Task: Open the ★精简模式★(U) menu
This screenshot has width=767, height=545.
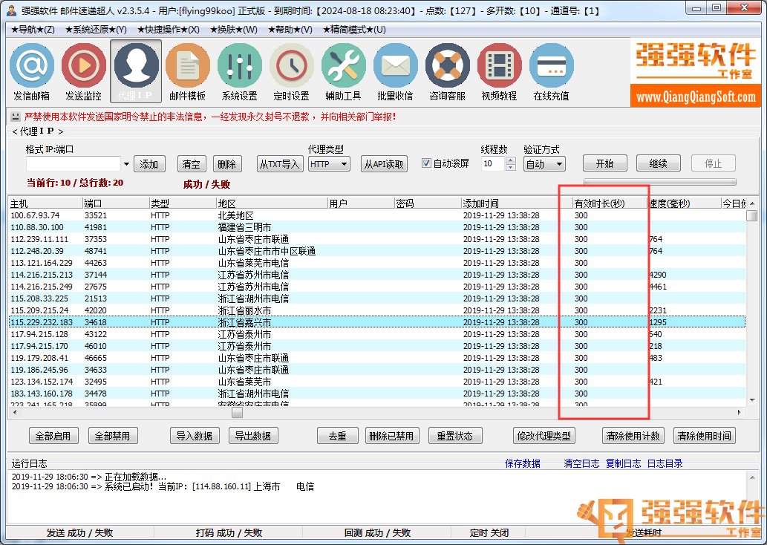Action: tap(354, 30)
